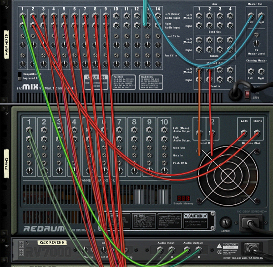Click mixer channel 14 Left (Mono) audio input jack
Viewport: 273px width, 267px height.
[158, 16]
